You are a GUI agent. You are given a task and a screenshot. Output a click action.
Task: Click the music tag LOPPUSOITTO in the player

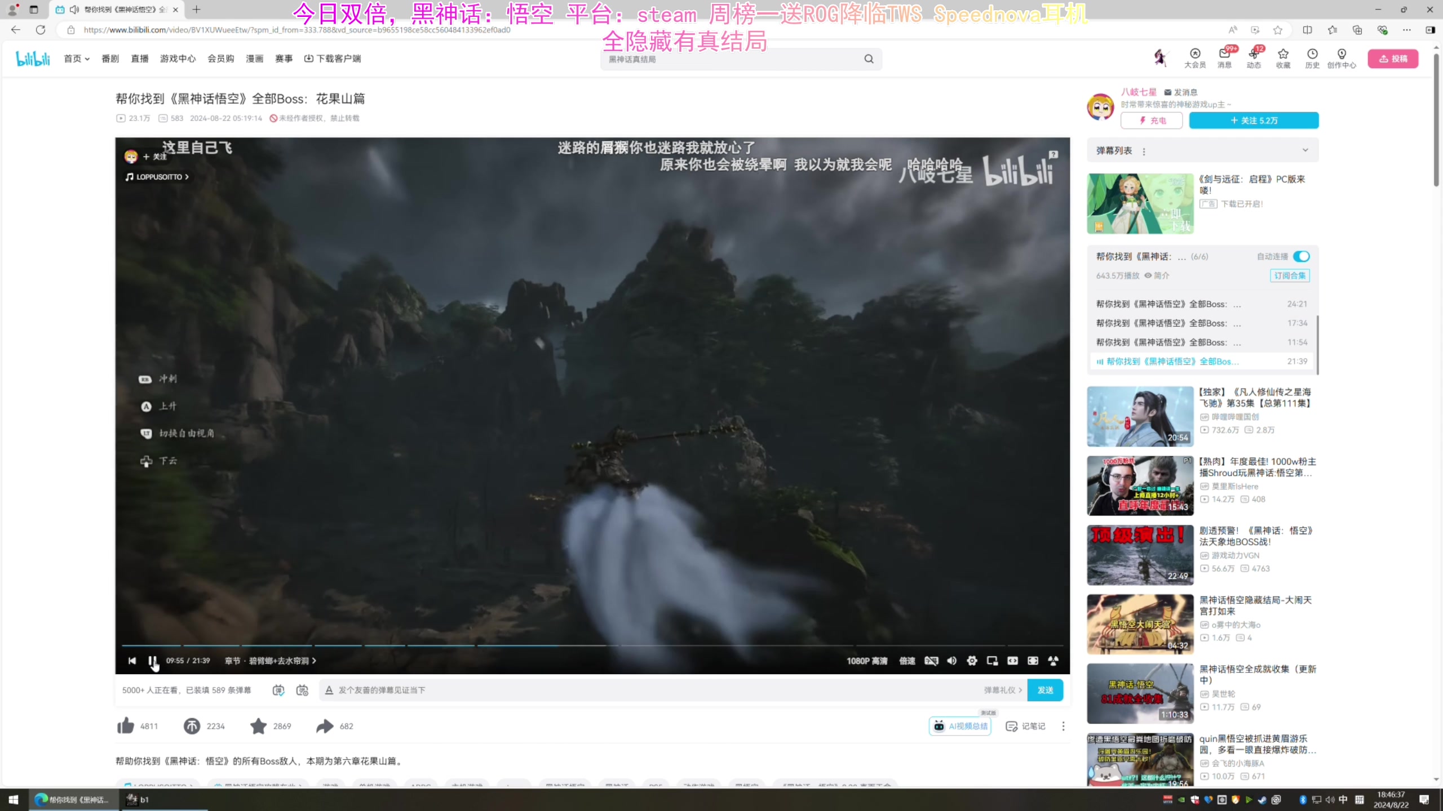(157, 177)
